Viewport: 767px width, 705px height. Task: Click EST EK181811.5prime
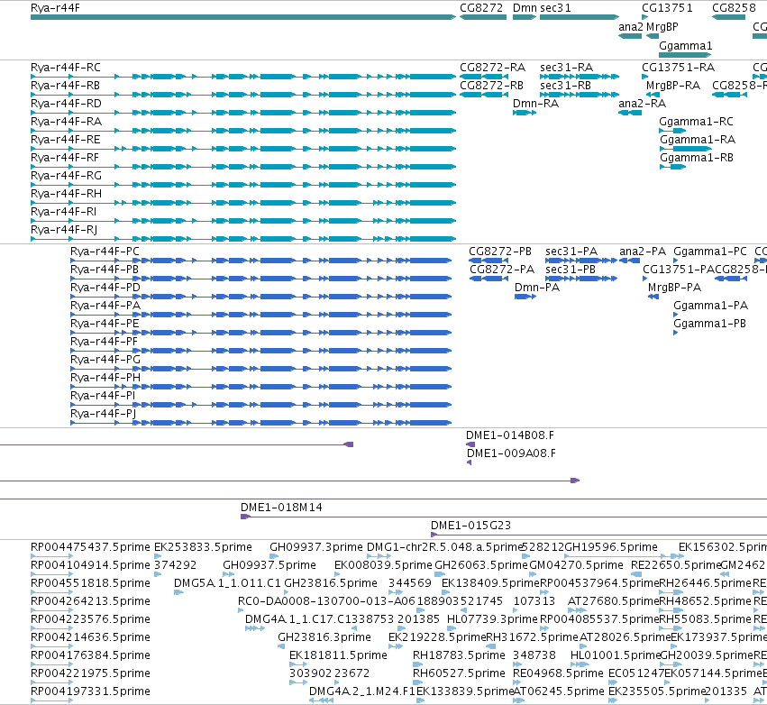click(298, 664)
